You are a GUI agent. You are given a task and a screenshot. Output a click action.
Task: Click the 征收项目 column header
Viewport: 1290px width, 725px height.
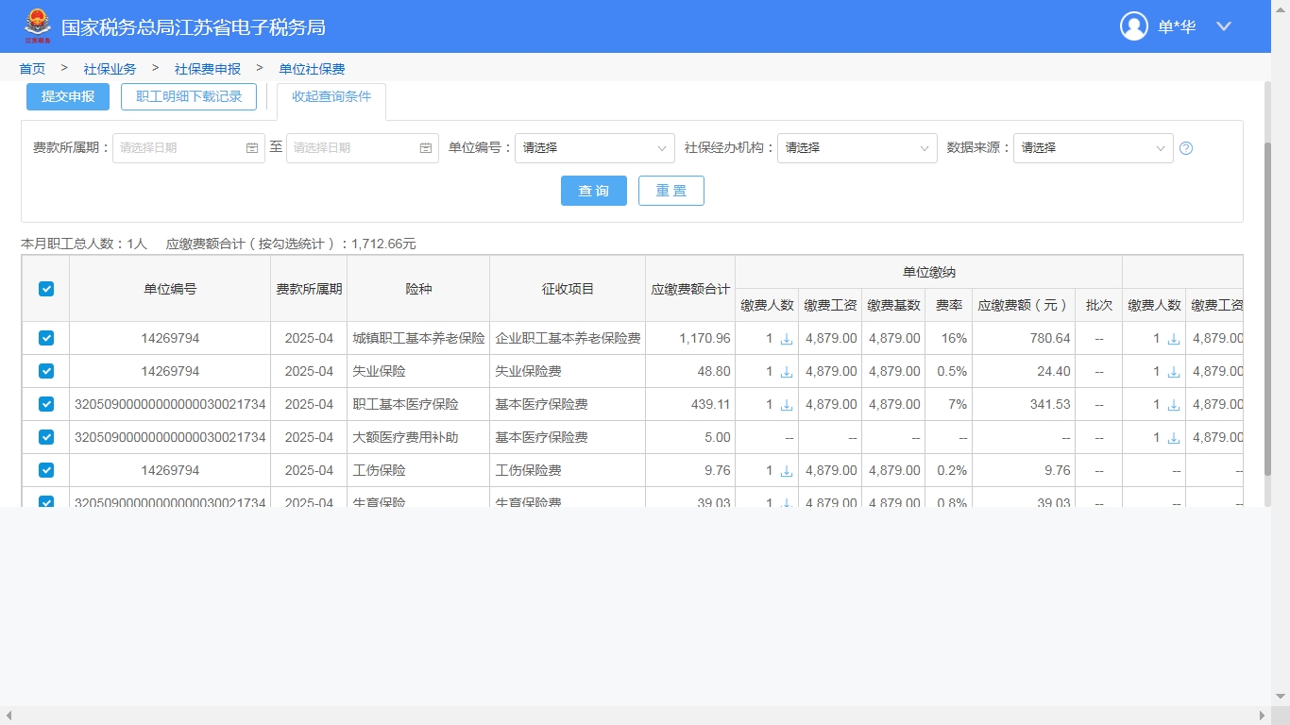click(x=568, y=289)
